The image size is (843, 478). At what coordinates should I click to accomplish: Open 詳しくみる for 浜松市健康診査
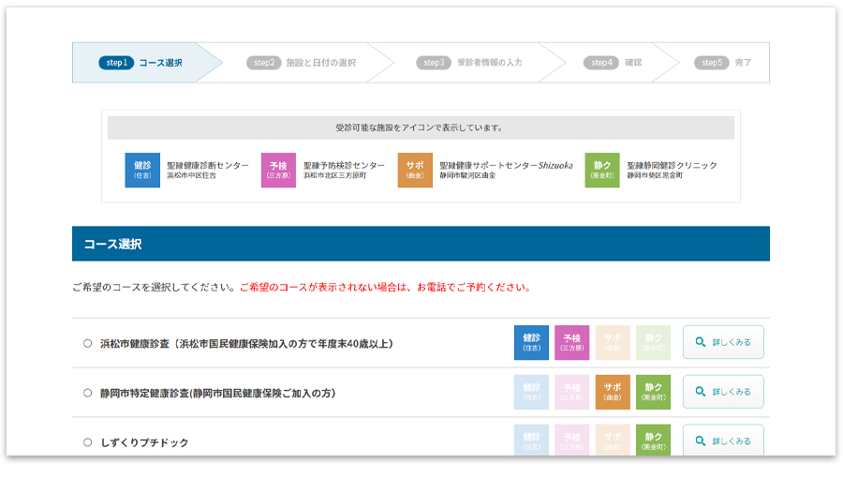coord(723,342)
